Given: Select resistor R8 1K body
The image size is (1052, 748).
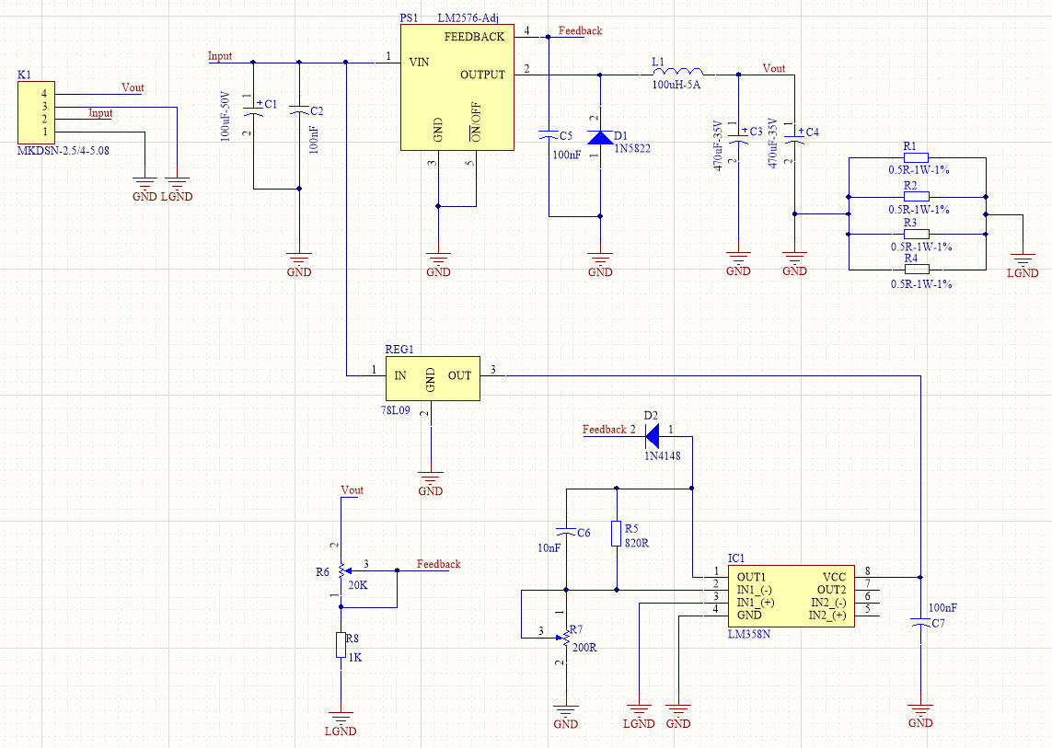Looking at the screenshot, I should (341, 645).
